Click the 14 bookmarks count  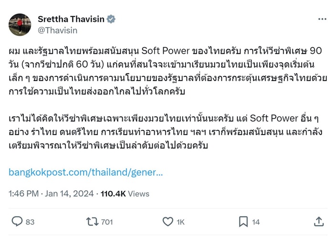(x=256, y=222)
